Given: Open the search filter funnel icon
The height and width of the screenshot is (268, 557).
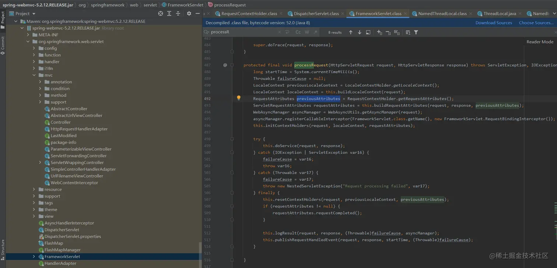Looking at the screenshot, I should point(416,32).
